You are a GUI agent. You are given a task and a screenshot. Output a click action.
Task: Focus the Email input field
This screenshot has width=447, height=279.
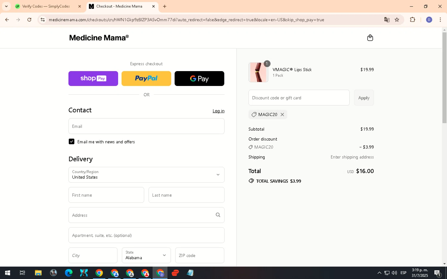coord(146,126)
